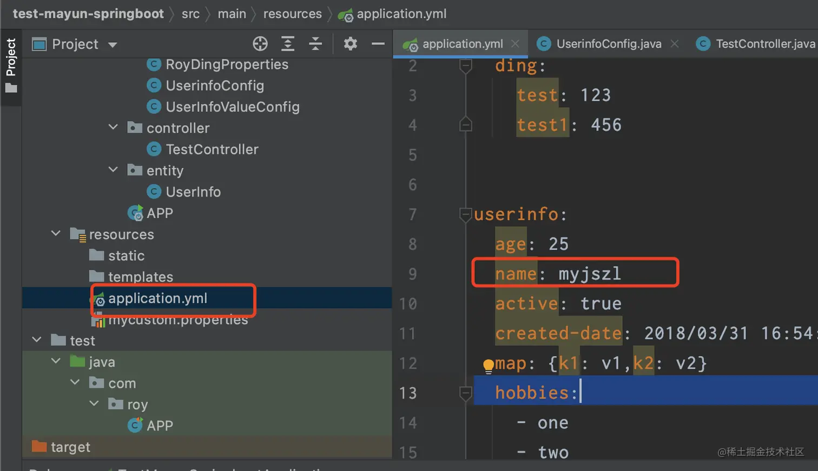The height and width of the screenshot is (471, 818).
Task: Click the "created-date" key on line 11
Action: (x=558, y=333)
